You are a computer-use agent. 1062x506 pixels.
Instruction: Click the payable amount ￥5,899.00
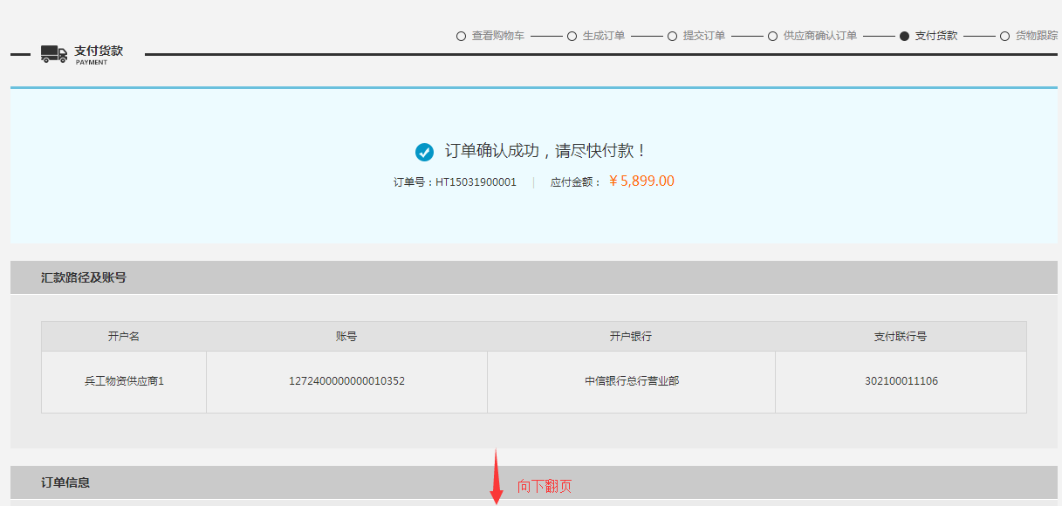pos(641,181)
